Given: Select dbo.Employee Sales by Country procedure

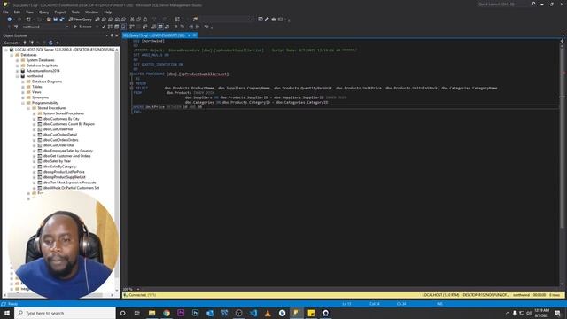Looking at the screenshot, I should (68, 151).
